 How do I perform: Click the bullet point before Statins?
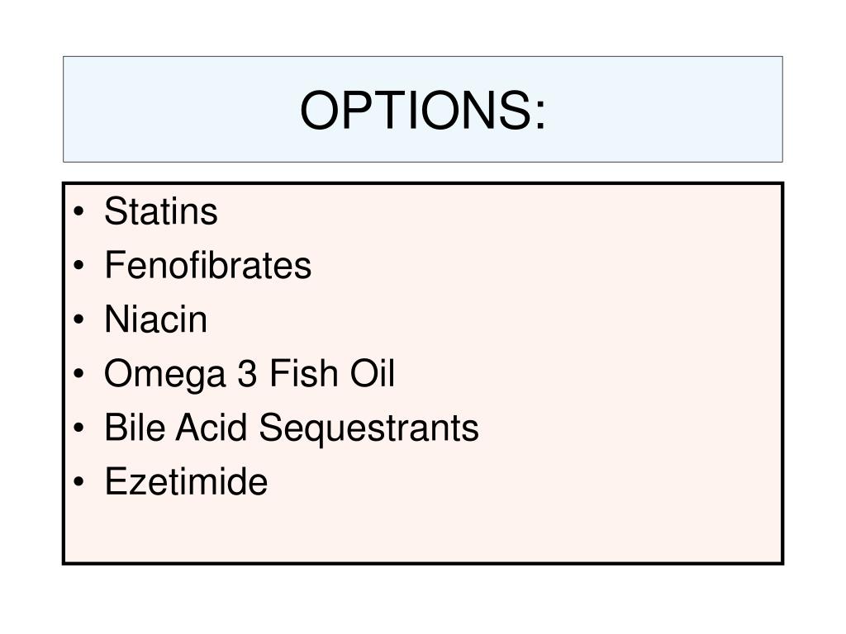78,211
